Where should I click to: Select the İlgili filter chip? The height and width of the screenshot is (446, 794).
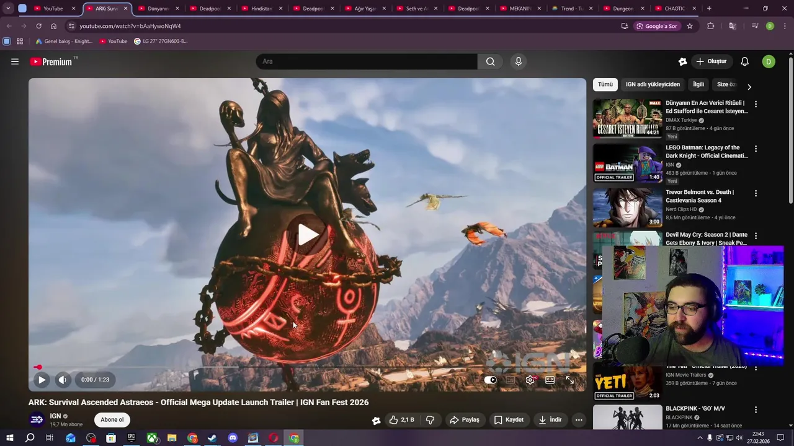click(x=698, y=84)
